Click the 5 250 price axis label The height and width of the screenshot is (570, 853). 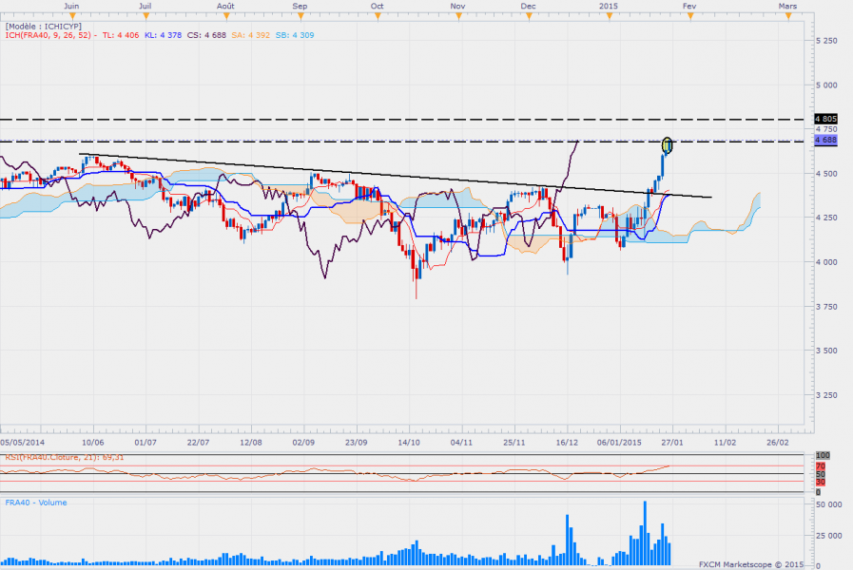(x=827, y=41)
